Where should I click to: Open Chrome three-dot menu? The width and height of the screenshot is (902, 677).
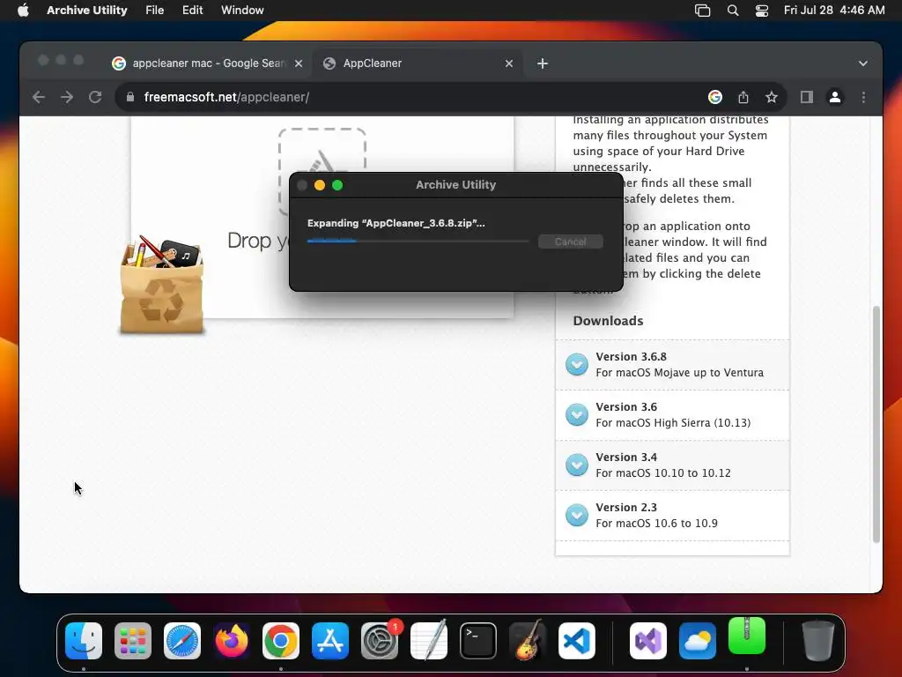tap(863, 97)
